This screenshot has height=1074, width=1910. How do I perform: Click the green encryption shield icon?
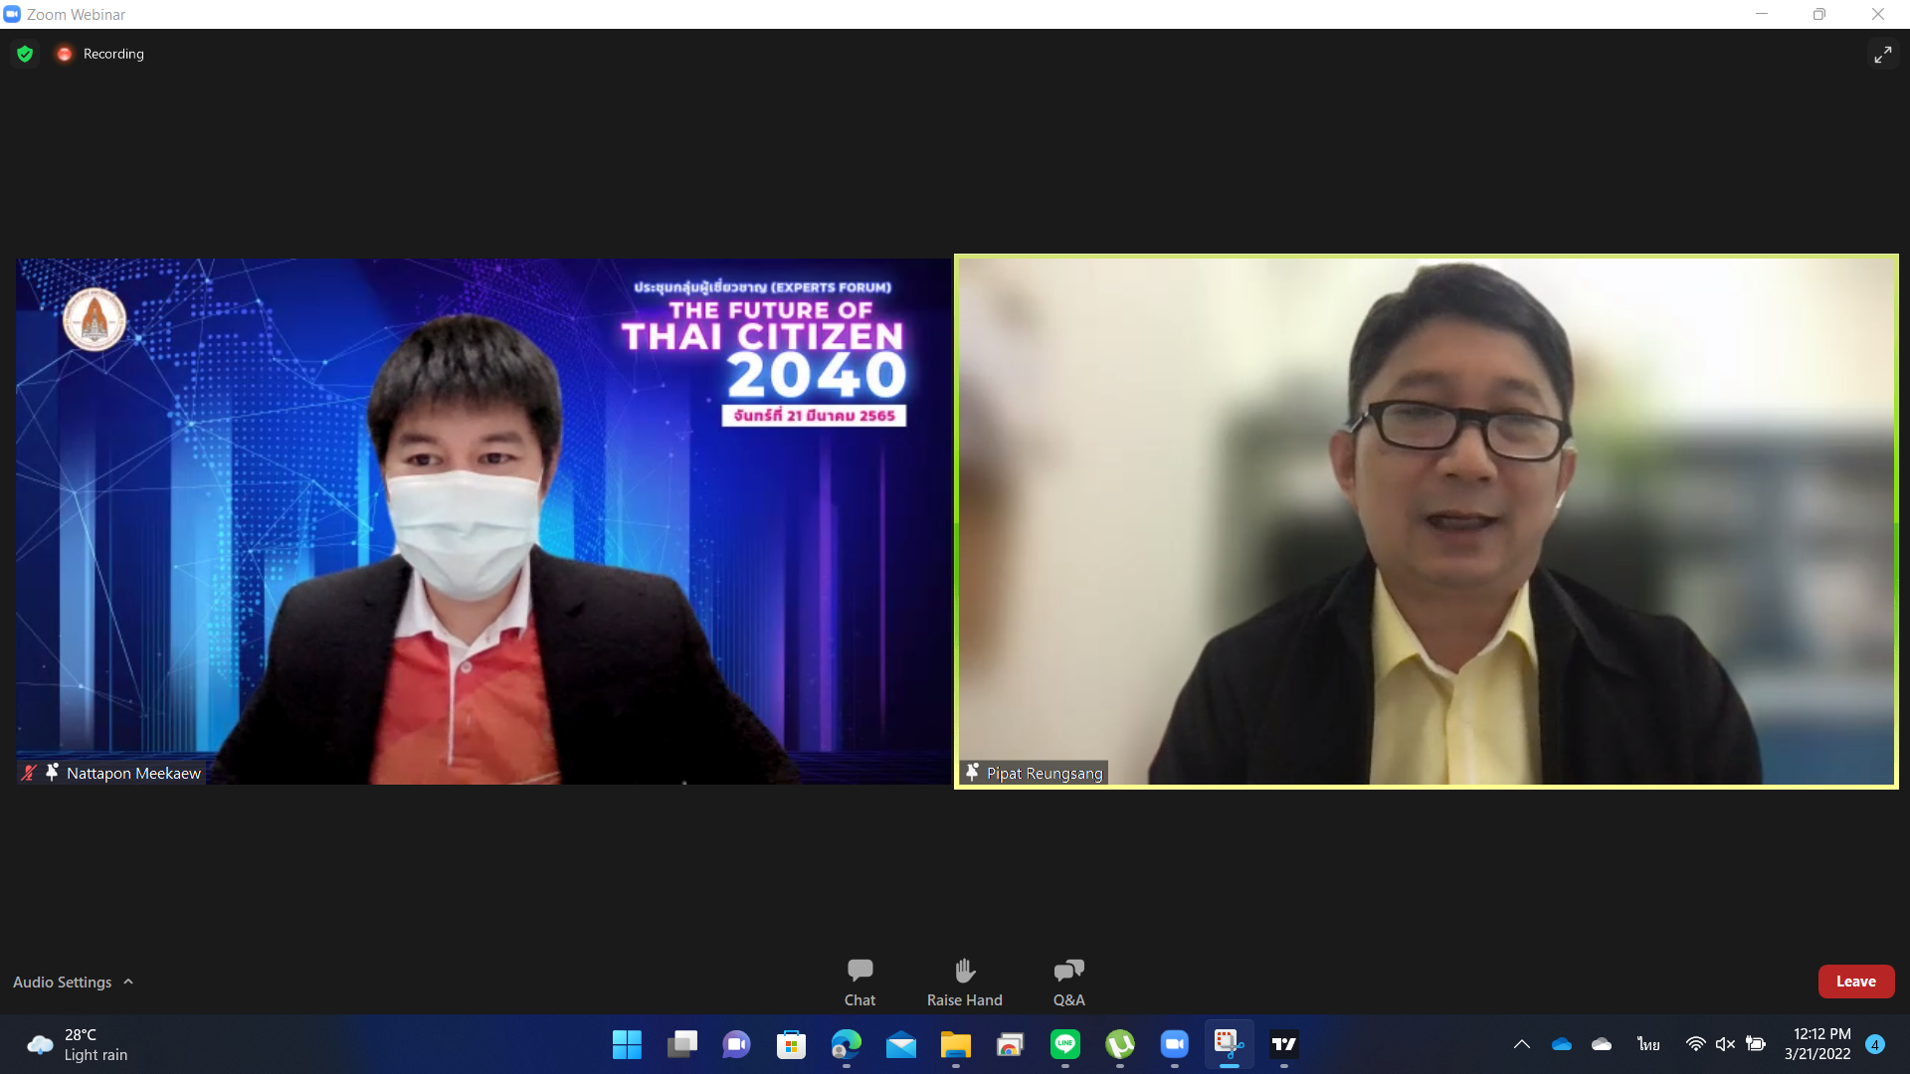[25, 54]
